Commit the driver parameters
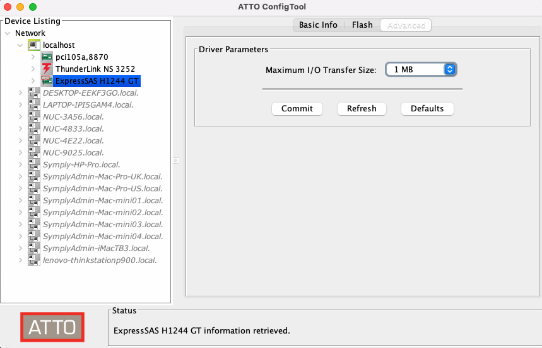The width and height of the screenshot is (542, 348). (x=297, y=109)
